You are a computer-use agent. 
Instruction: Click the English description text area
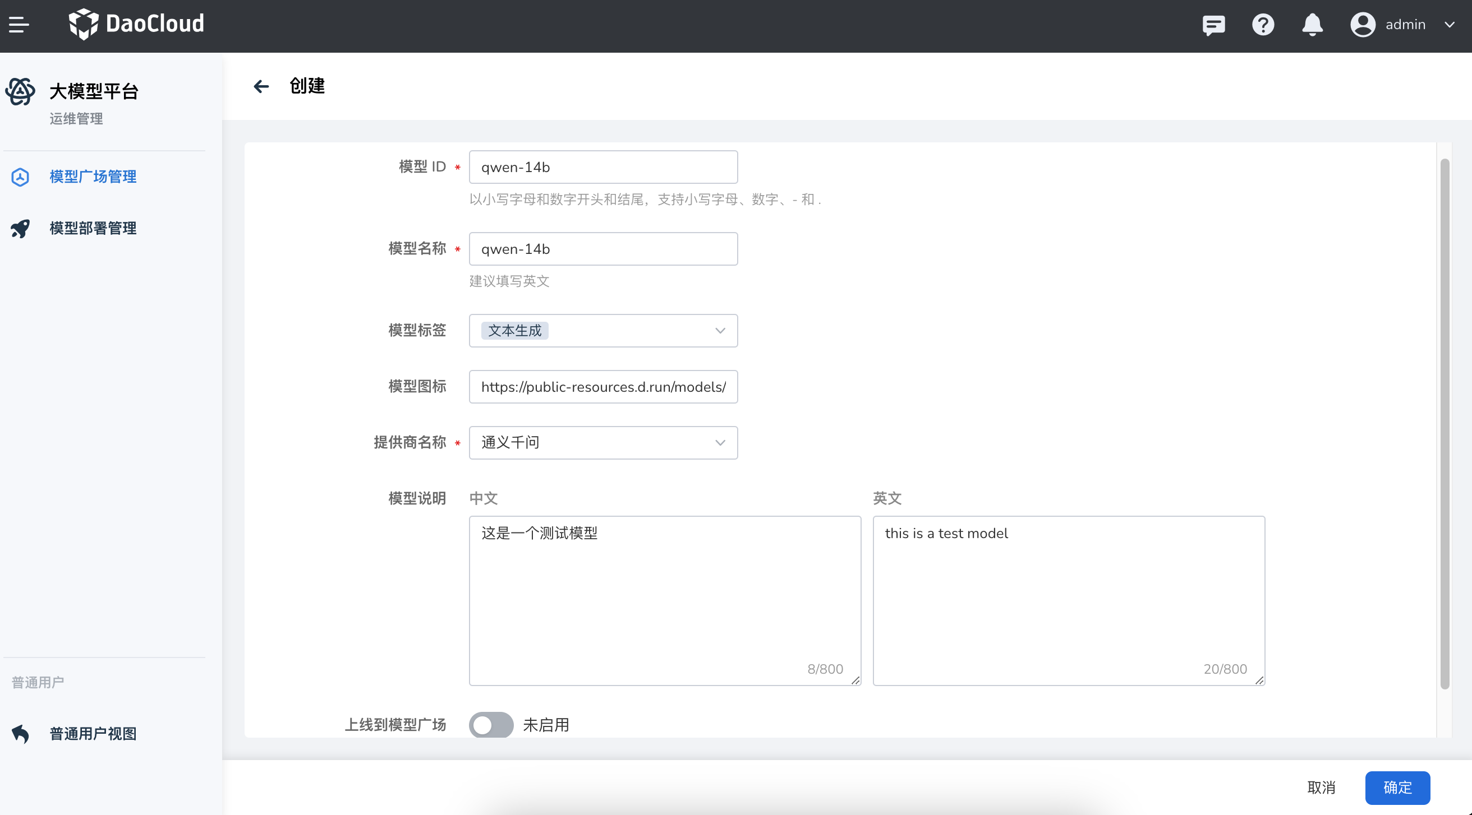[x=1068, y=600]
